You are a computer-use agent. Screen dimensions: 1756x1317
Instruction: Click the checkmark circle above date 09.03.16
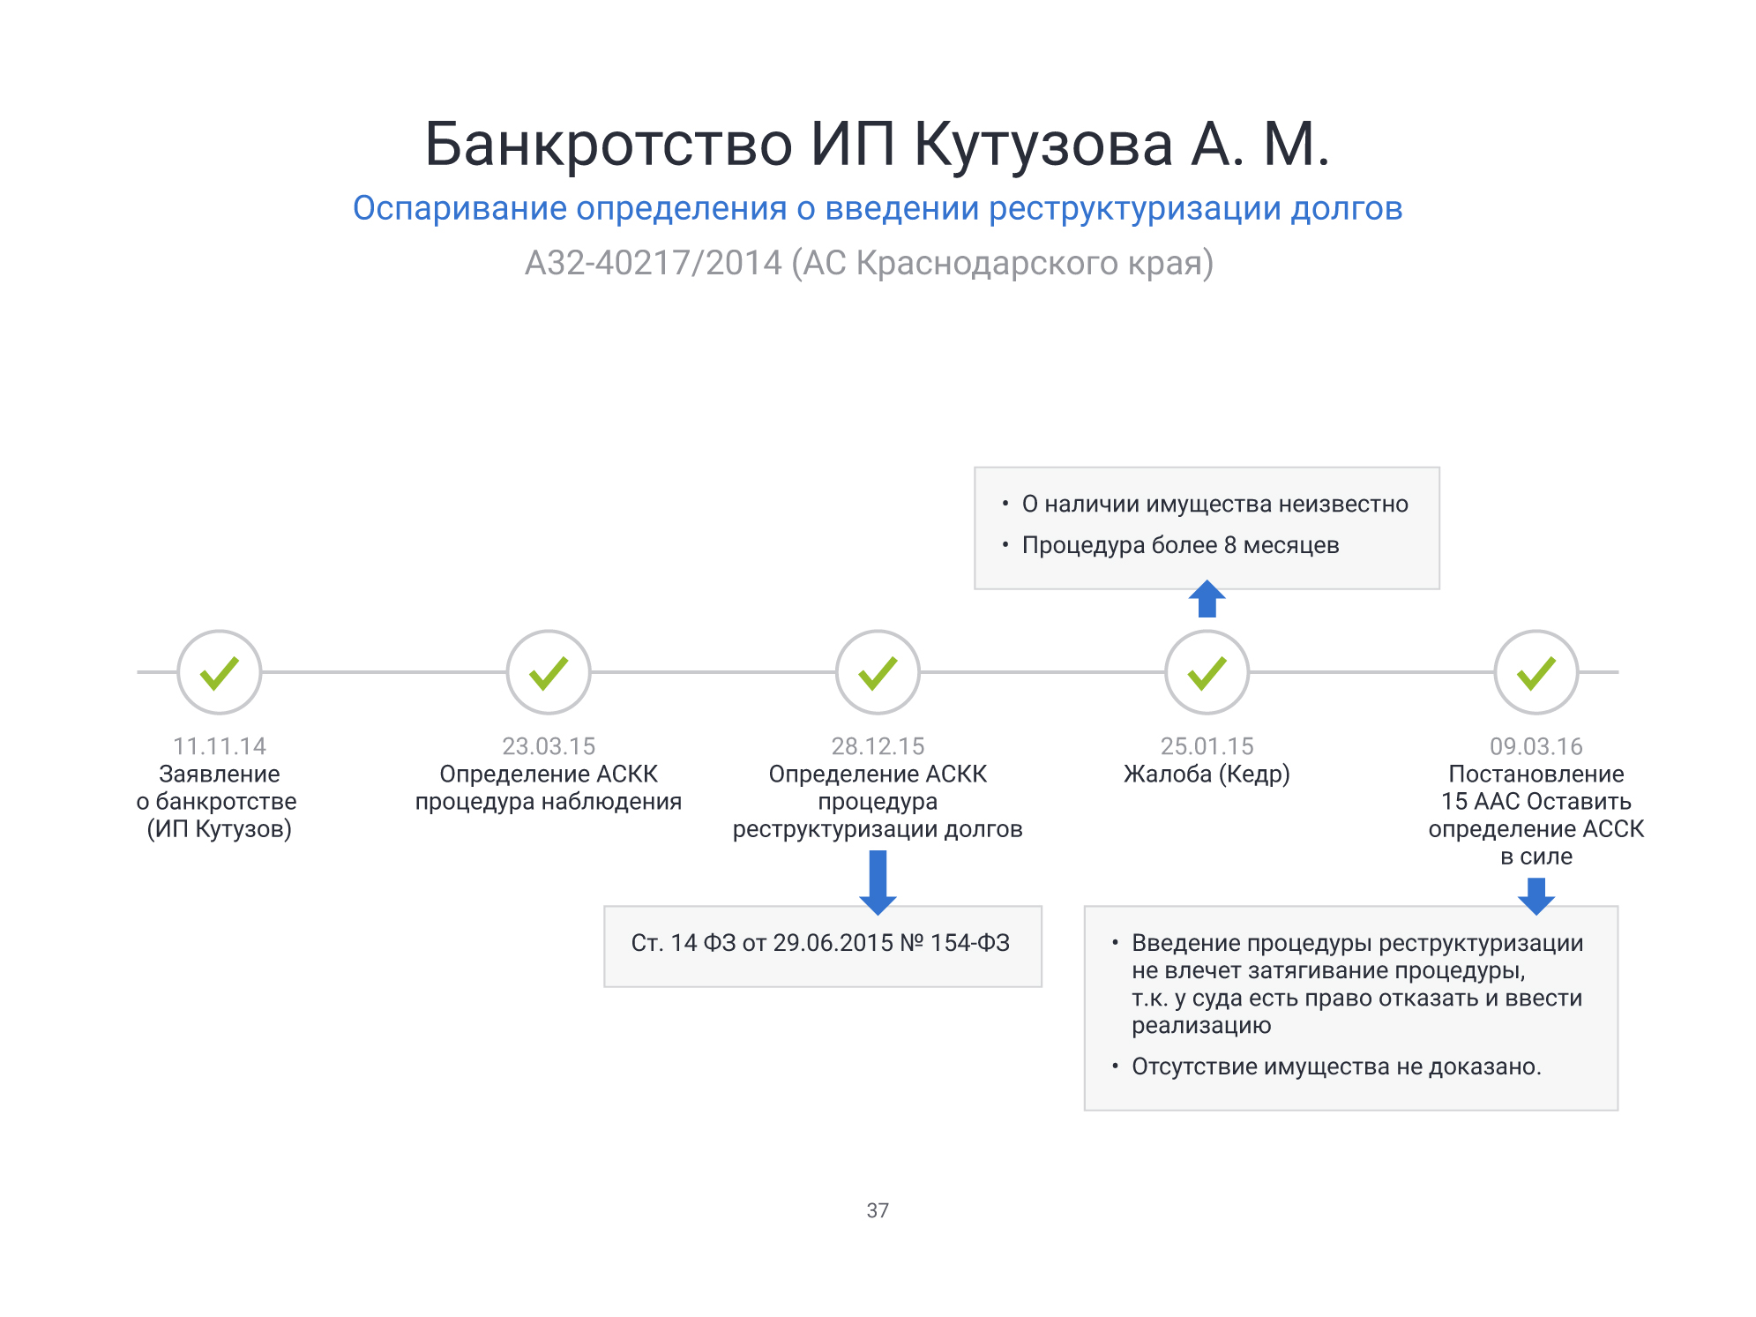point(1536,672)
